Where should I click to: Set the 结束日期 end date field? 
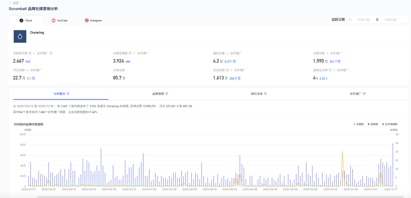[x=390, y=20]
